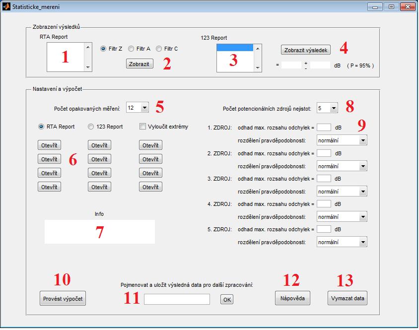This screenshot has height=330, width=419.
Task: Click first Otevřít button in right column
Action: 150,145
